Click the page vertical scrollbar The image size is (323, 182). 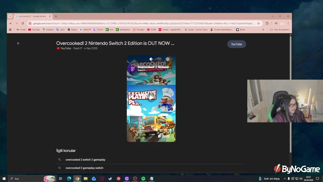pyautogui.click(x=290, y=95)
